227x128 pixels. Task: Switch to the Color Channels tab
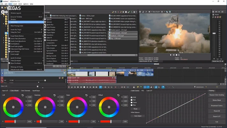[25, 91]
